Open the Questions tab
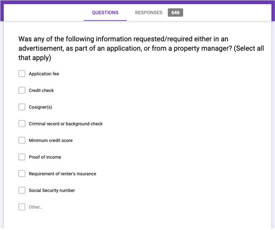Viewport: 275px width, 230px height. (105, 12)
